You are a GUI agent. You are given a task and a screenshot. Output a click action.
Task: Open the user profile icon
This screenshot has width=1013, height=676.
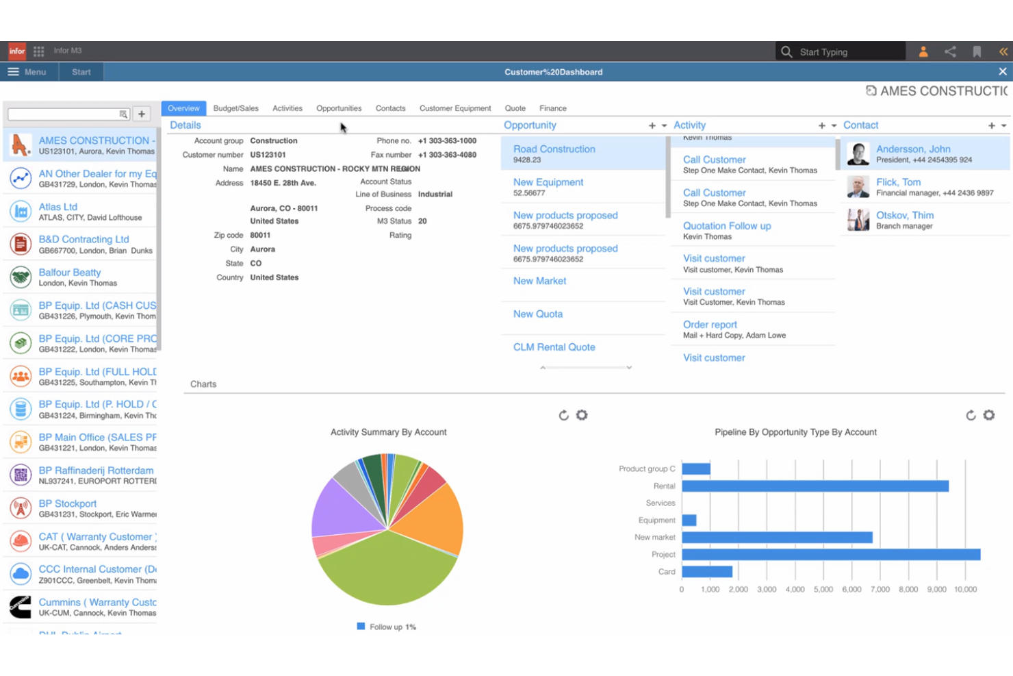pyautogui.click(x=923, y=52)
